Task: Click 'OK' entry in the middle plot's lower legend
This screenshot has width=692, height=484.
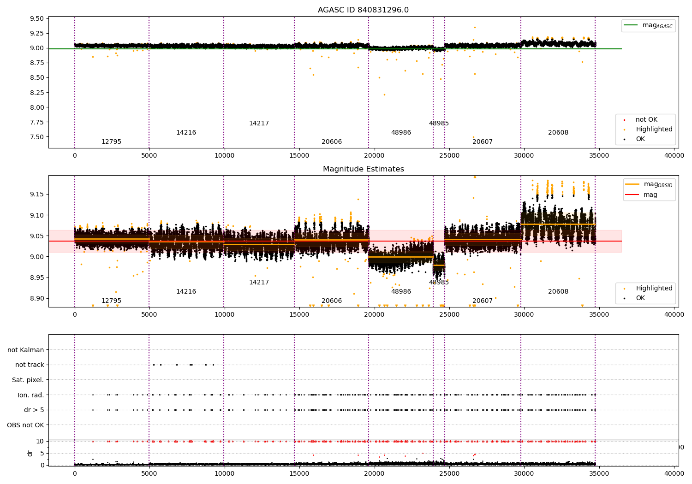Action: point(640,298)
